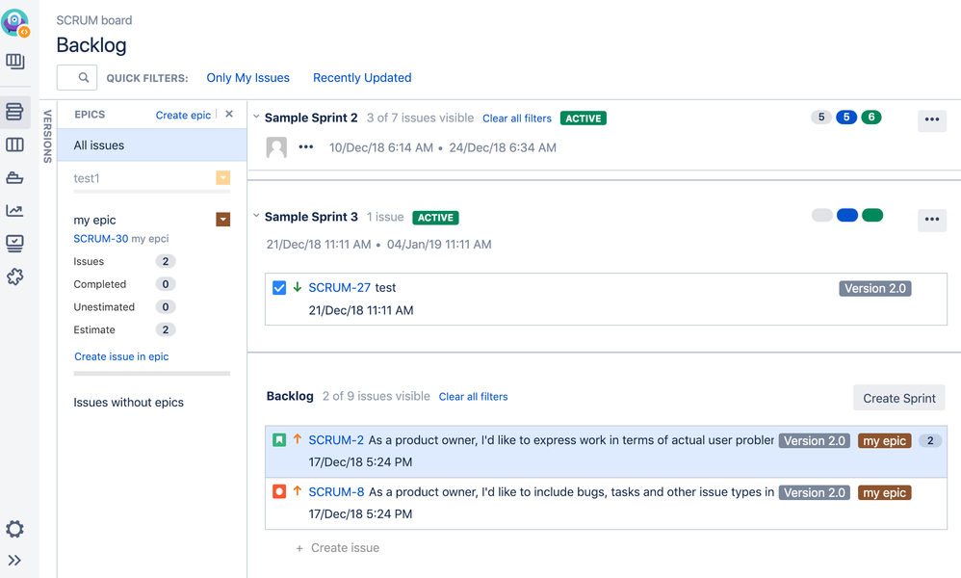This screenshot has height=578, width=961.
Task: Click the green 6 estimate badge
Action: click(x=870, y=118)
